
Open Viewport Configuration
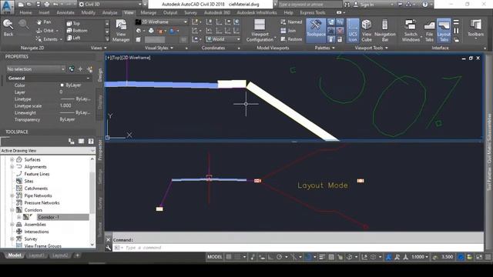click(260, 31)
